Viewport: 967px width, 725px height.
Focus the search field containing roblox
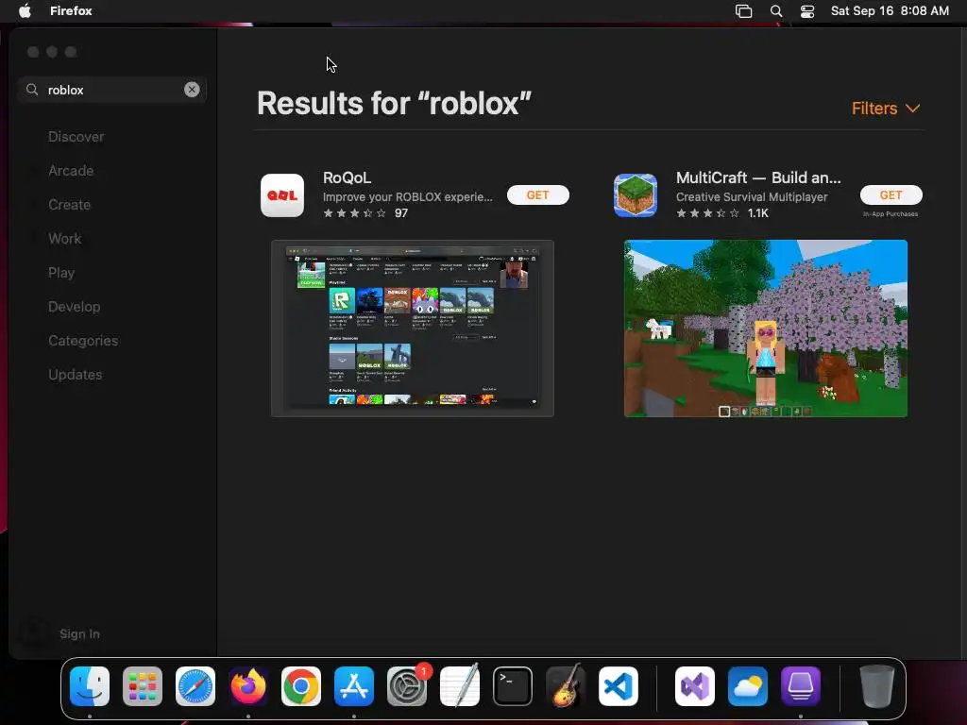pyautogui.click(x=111, y=90)
